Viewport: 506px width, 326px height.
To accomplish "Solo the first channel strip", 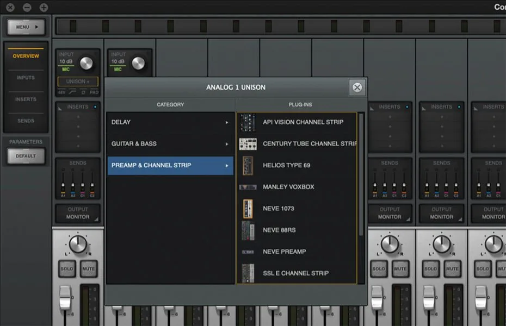I will tap(67, 268).
